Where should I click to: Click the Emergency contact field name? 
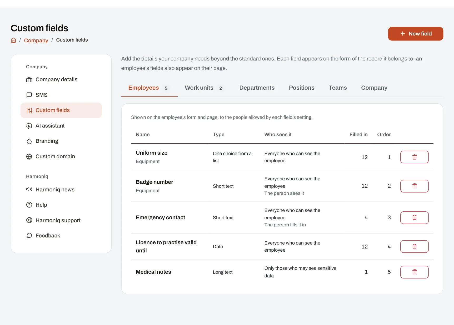tap(161, 217)
